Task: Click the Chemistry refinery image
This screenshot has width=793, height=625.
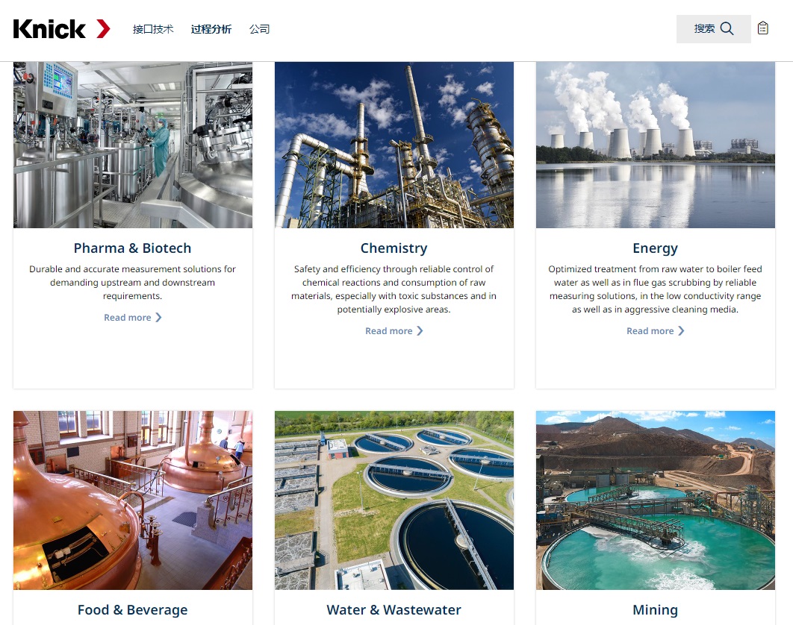Action: tap(394, 145)
